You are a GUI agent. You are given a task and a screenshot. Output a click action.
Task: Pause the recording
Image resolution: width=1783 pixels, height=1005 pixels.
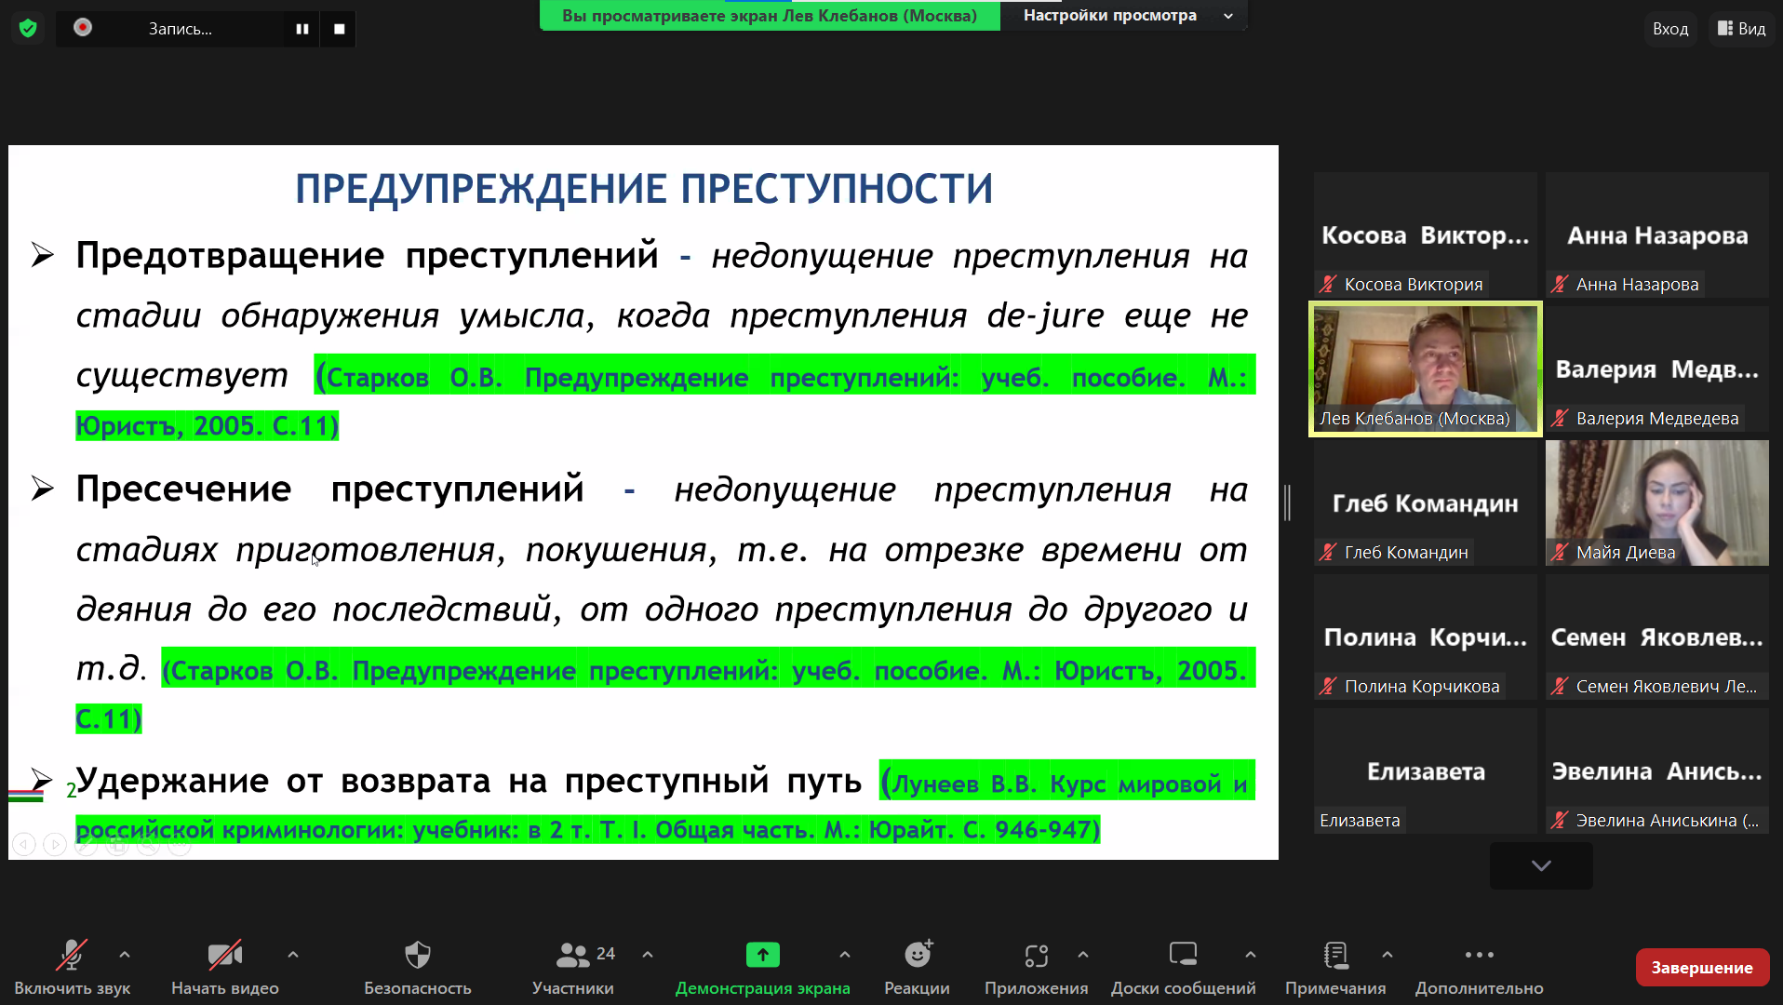(x=302, y=29)
